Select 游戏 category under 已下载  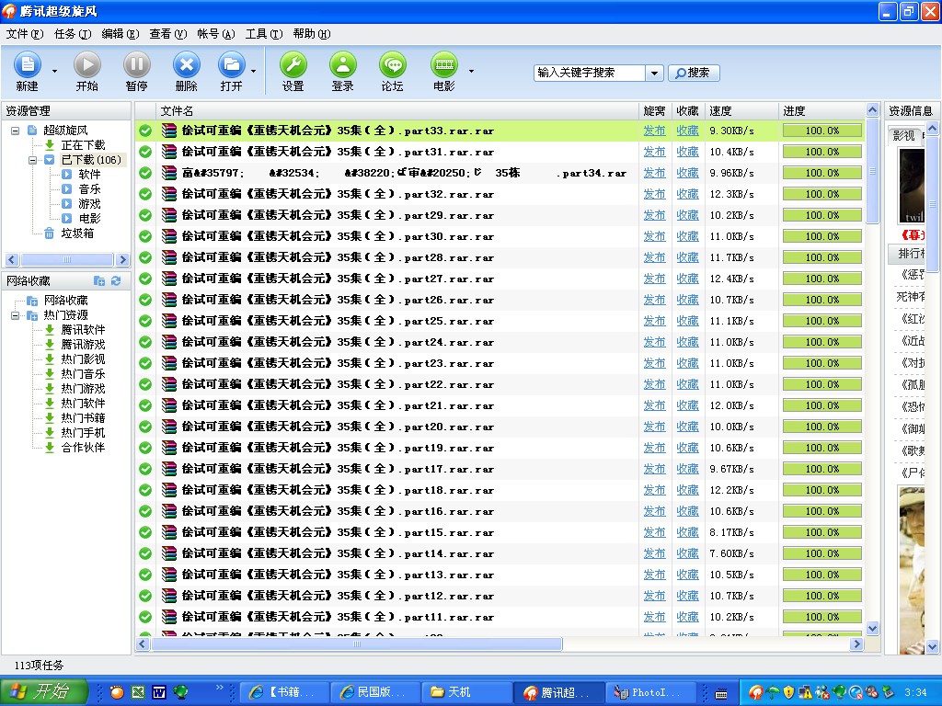[89, 203]
